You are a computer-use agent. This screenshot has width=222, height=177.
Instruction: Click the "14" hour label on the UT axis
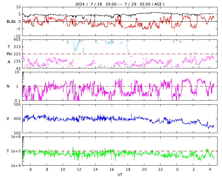(x=95, y=169)
